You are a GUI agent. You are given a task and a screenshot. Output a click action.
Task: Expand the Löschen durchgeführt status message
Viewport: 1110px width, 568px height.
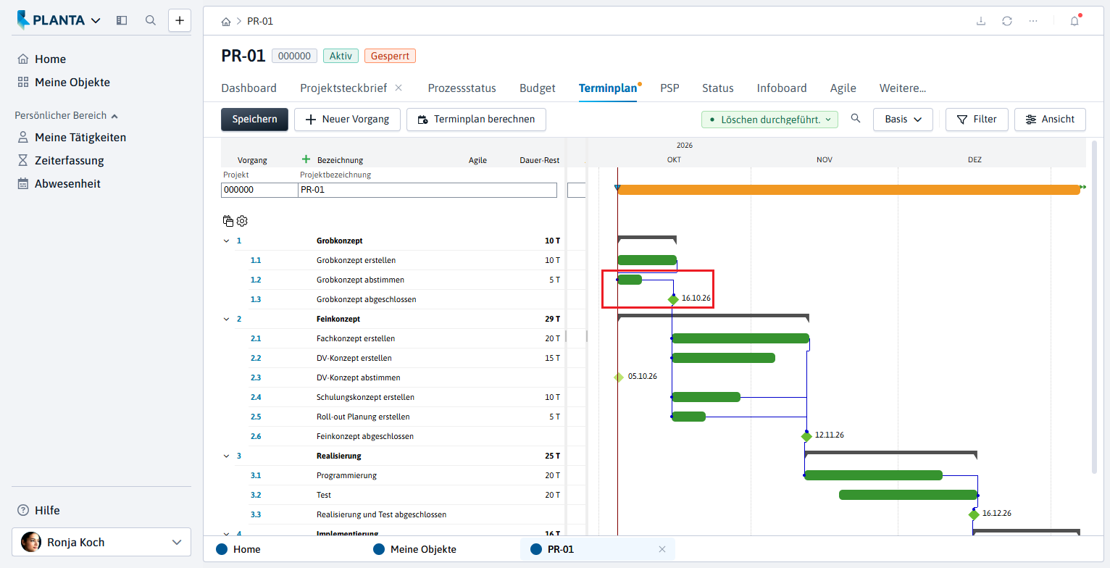769,120
